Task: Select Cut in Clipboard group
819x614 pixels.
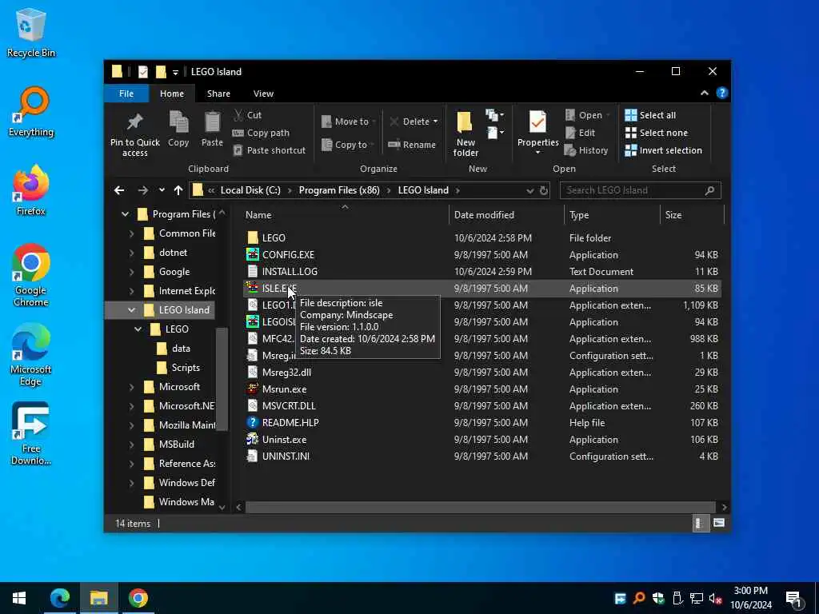Action: point(248,115)
